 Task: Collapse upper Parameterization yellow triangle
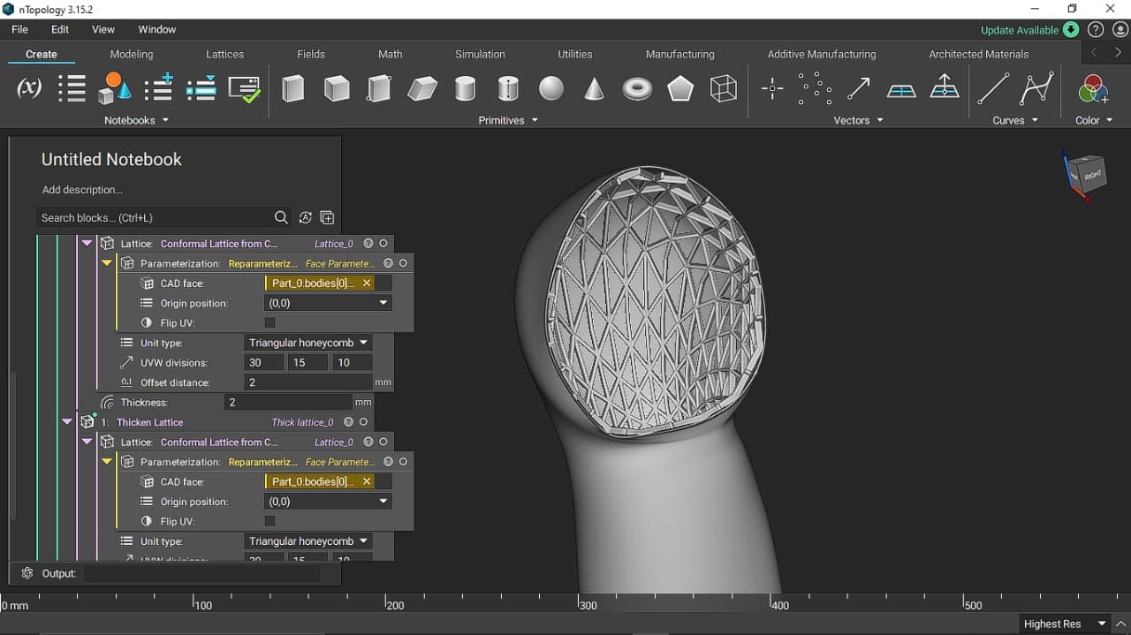[107, 263]
